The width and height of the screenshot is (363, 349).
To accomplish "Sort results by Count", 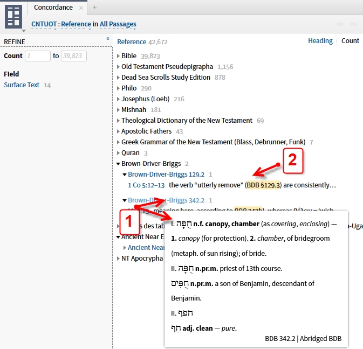I will [x=350, y=41].
